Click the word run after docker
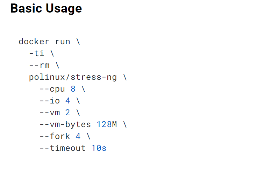This screenshot has height=170, width=278. [x=63, y=42]
